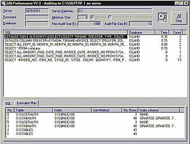Click in the Minimum Time field
190x144 pixels.
pos(83,17)
